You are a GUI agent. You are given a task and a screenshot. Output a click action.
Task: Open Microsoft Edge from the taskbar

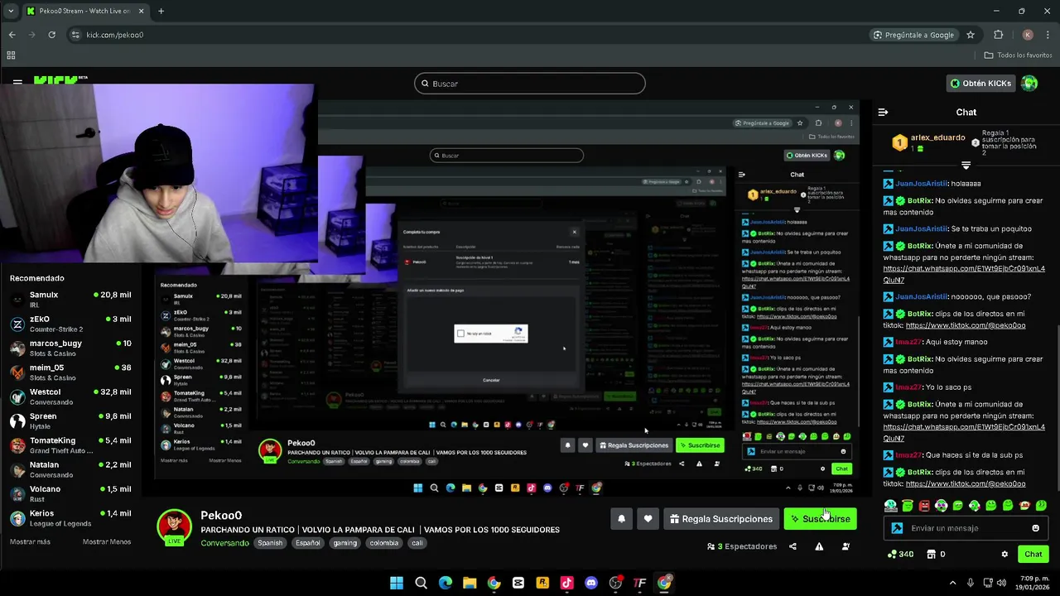(x=445, y=583)
